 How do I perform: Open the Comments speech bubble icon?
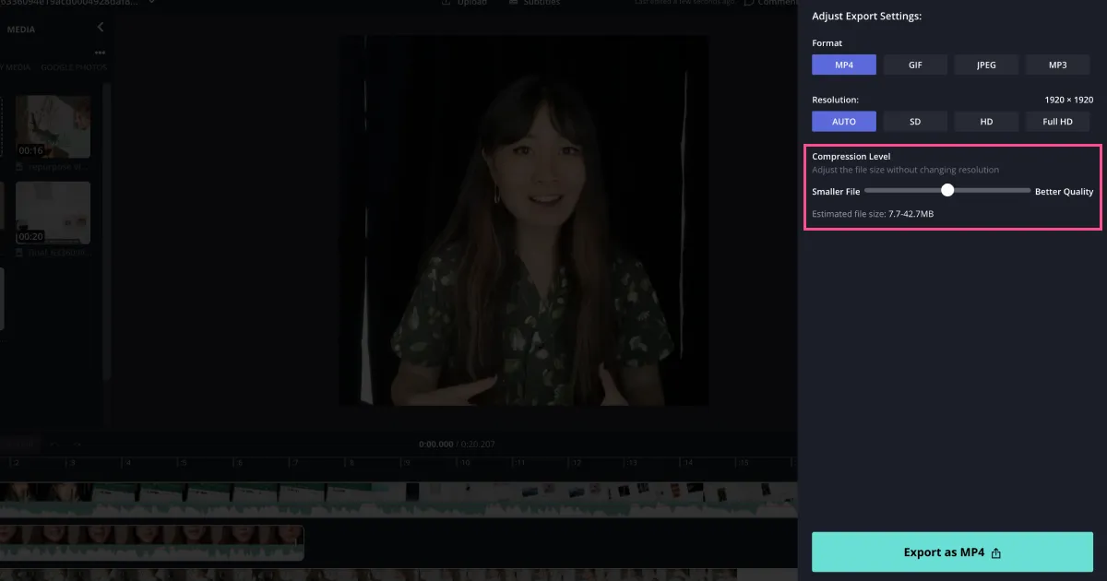point(748,3)
